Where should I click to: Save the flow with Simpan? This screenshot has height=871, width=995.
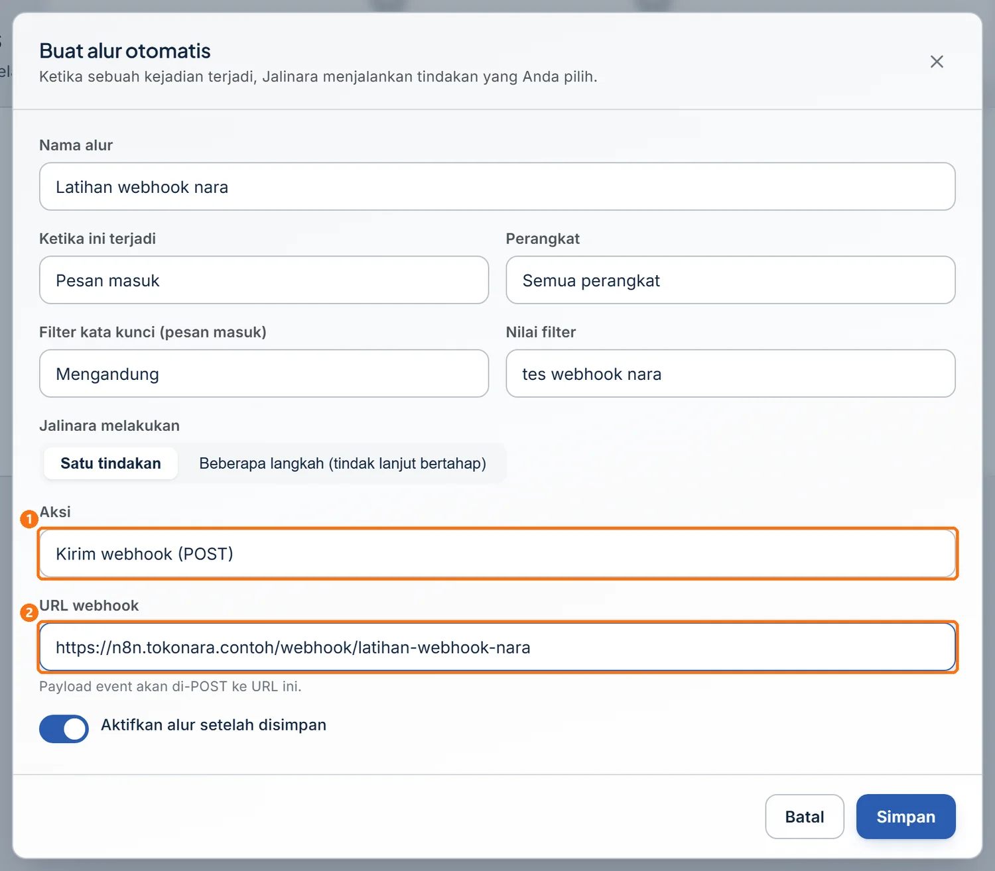(x=905, y=817)
